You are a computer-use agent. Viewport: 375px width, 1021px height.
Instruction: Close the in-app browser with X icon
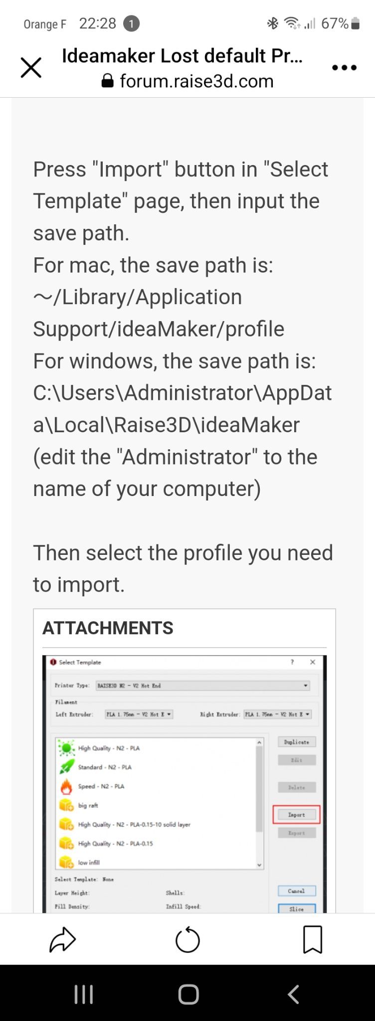click(31, 67)
